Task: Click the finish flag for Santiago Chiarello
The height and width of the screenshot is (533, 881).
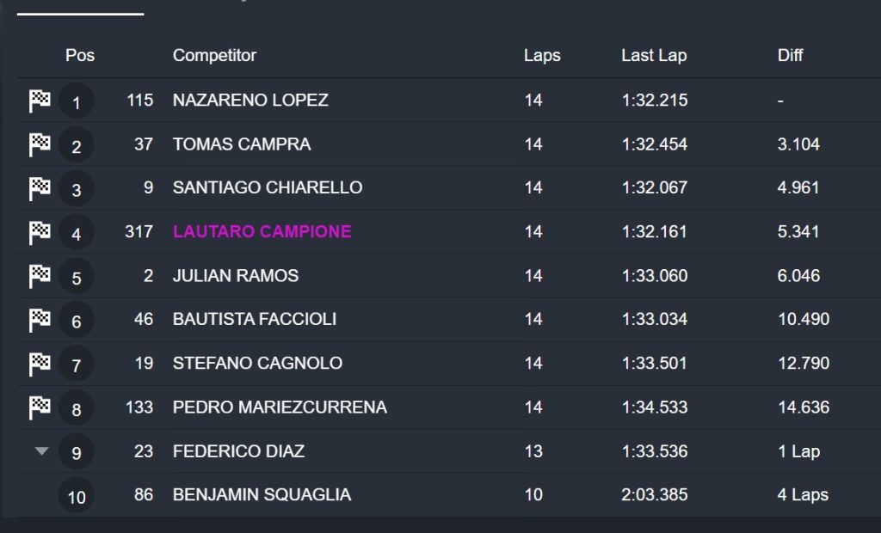Action: tap(40, 188)
